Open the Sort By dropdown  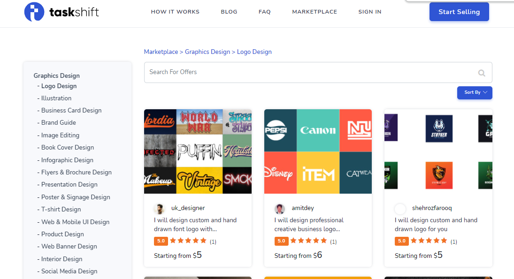(x=475, y=93)
